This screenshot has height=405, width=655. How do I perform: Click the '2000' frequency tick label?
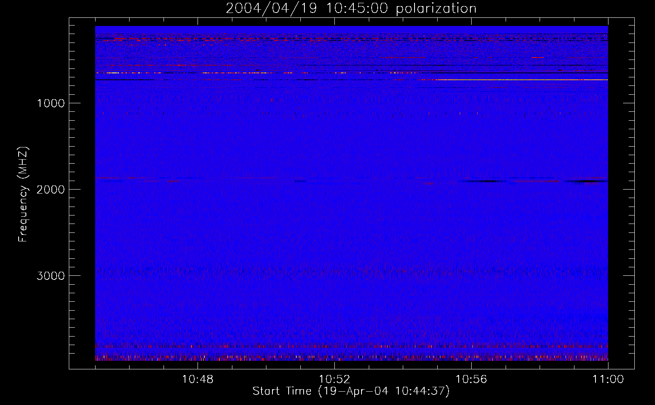pos(51,190)
